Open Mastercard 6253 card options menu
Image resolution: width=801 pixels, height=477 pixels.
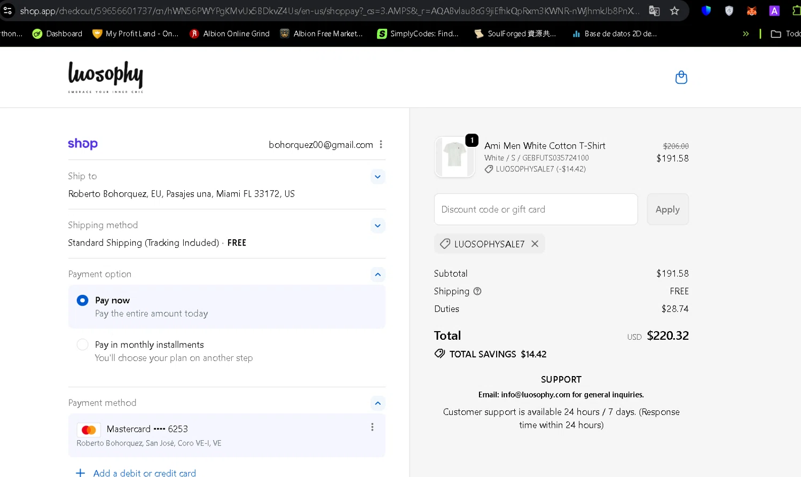coord(372,427)
